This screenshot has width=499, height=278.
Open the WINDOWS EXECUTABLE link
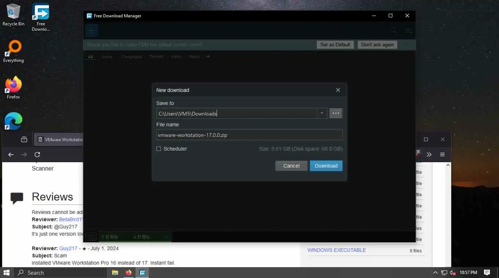337,250
